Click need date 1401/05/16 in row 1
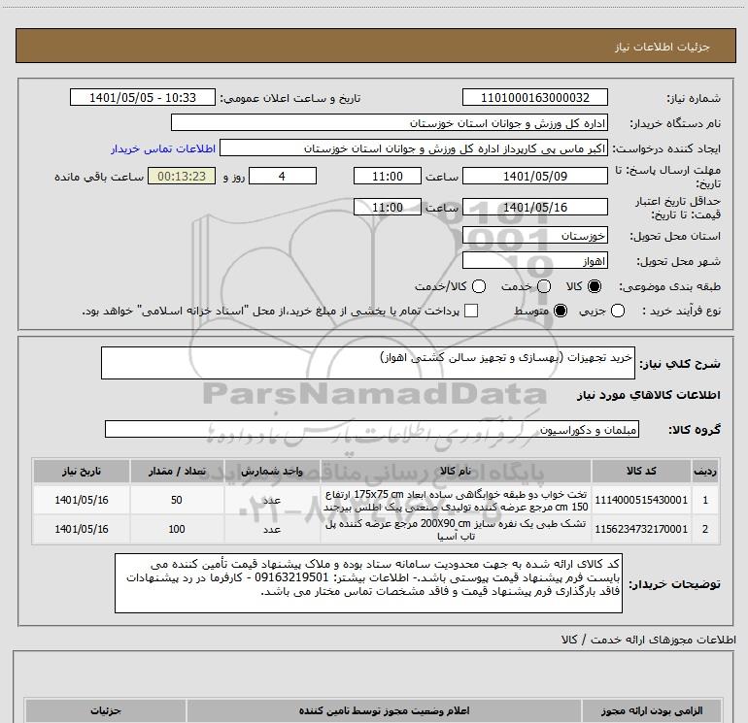Viewport: 748px width, 723px height. [82, 500]
